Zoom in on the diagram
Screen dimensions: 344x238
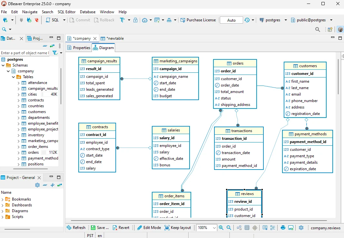coord(221,228)
